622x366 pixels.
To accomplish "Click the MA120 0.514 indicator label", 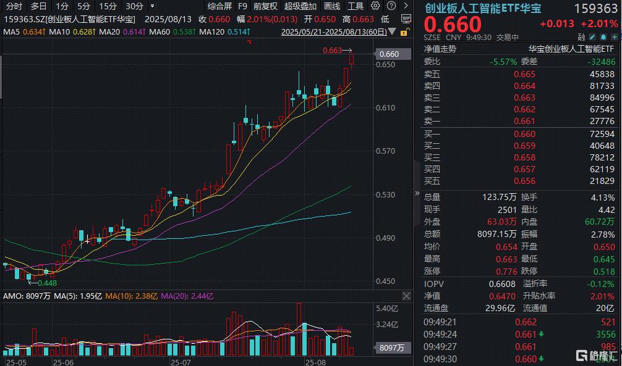I will coord(224,31).
